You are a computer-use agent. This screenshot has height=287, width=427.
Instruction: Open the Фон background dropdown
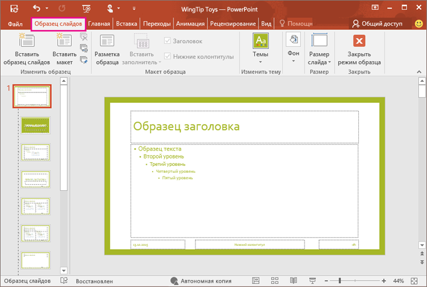pos(293,48)
